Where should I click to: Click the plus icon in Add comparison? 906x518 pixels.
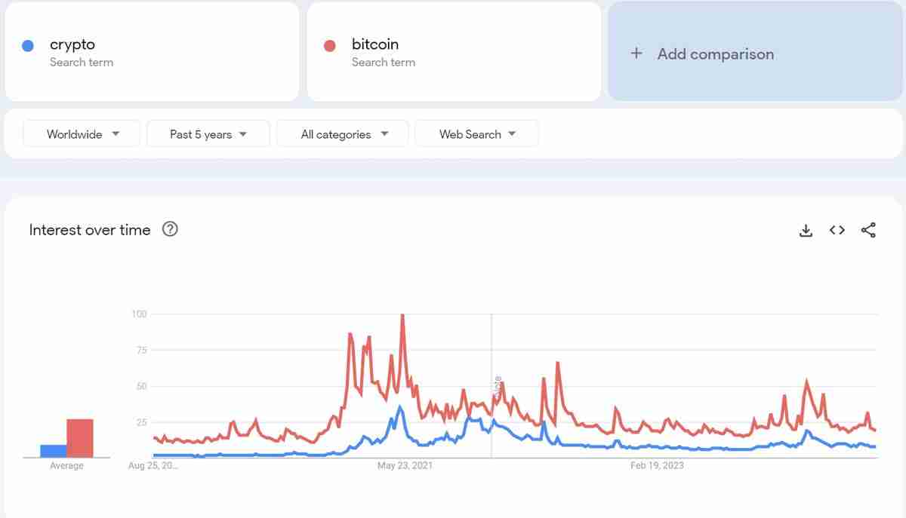(x=636, y=54)
